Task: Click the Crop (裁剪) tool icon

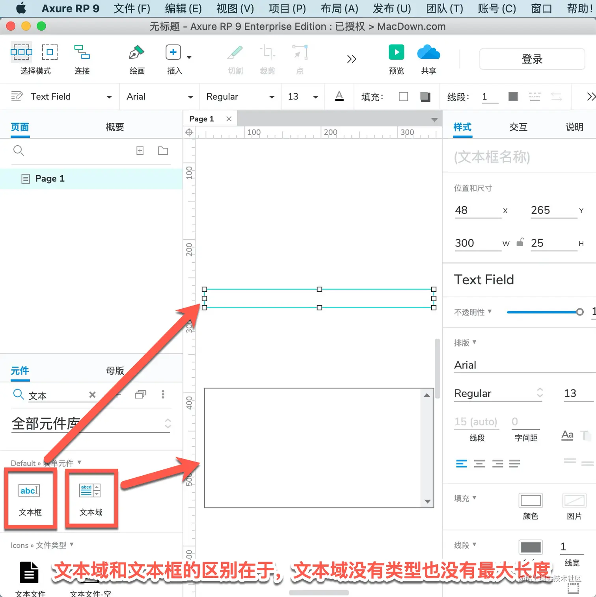Action: pos(267,52)
